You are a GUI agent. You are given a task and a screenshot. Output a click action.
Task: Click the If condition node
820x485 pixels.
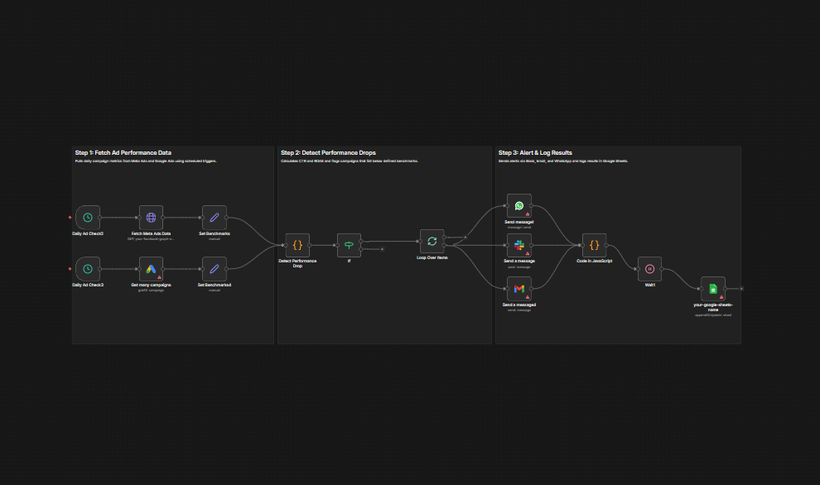point(349,244)
